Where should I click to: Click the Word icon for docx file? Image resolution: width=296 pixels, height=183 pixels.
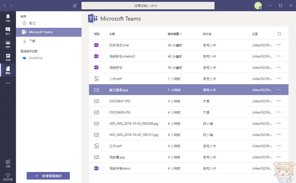(96, 168)
